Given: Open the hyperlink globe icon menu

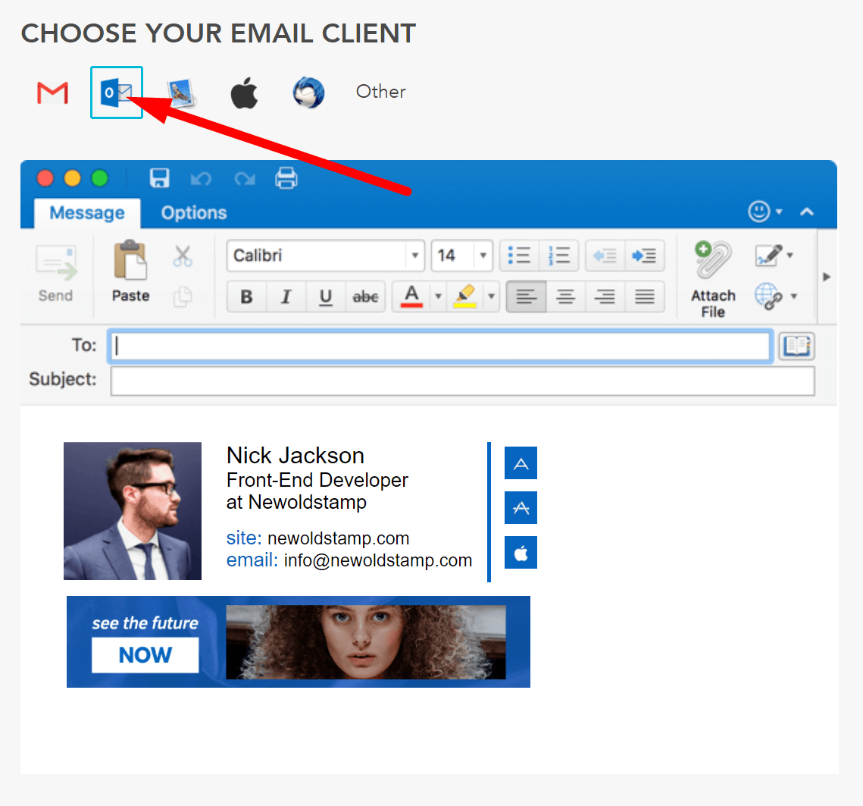Looking at the screenshot, I should point(775,296).
